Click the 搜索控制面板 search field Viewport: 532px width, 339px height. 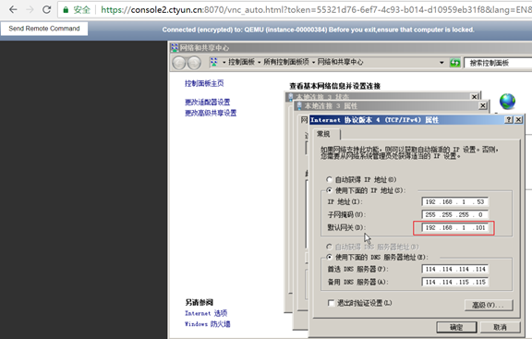(498, 63)
